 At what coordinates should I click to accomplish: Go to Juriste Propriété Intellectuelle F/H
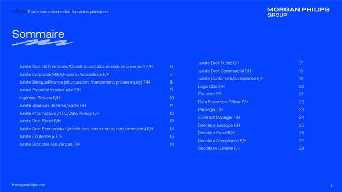(x=50, y=90)
